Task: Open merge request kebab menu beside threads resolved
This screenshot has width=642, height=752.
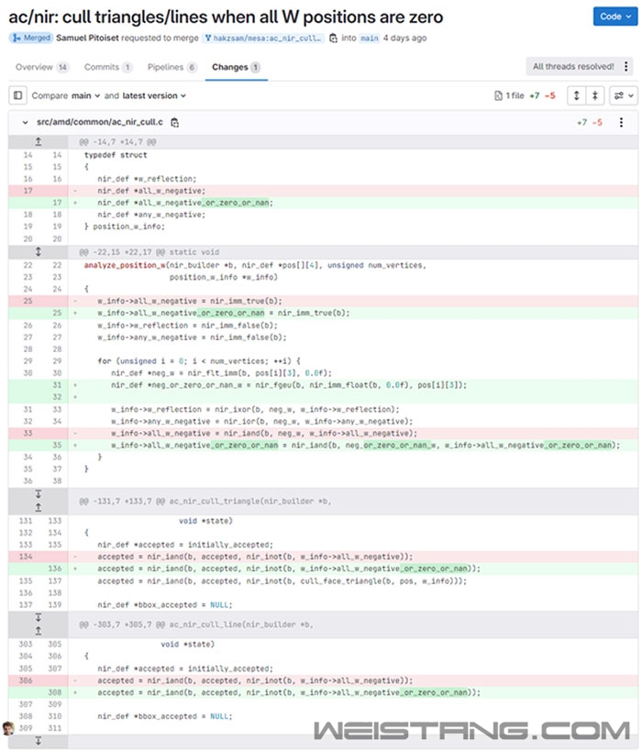Action: point(625,66)
